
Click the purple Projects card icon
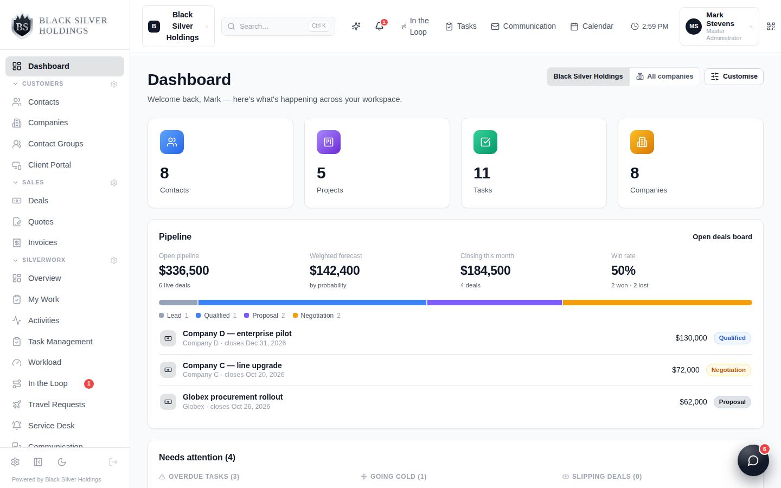pyautogui.click(x=329, y=142)
